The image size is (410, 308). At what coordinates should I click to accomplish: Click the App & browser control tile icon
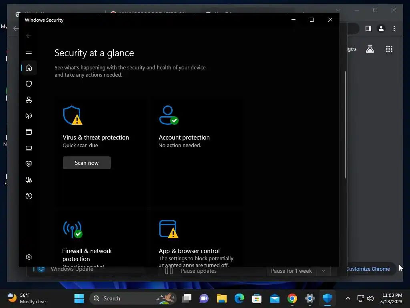(x=169, y=229)
